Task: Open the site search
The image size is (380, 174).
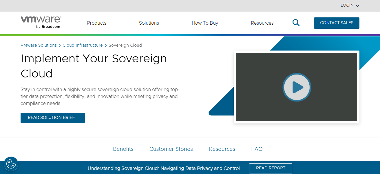Action: pyautogui.click(x=296, y=23)
